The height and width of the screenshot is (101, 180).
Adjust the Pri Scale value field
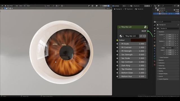click(x=132, y=44)
